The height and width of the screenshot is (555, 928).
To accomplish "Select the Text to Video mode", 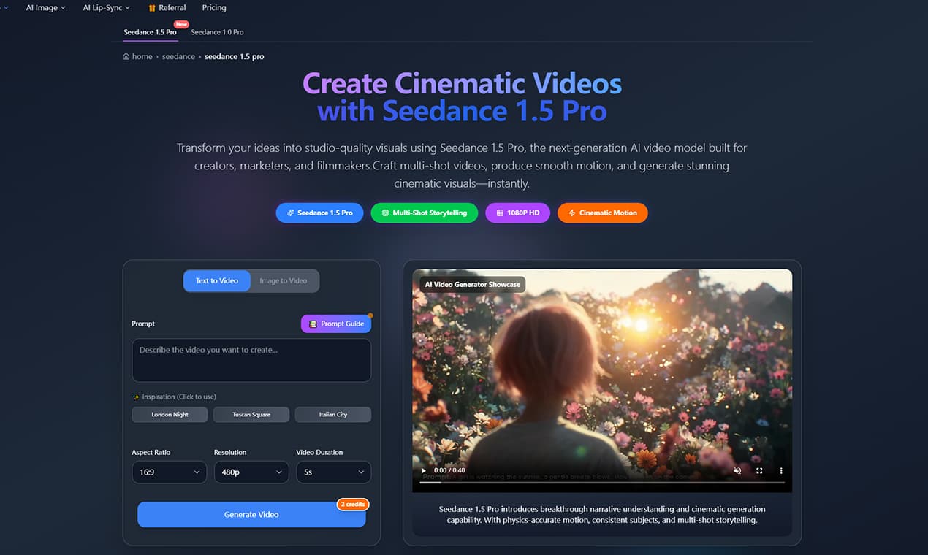I will coord(216,280).
